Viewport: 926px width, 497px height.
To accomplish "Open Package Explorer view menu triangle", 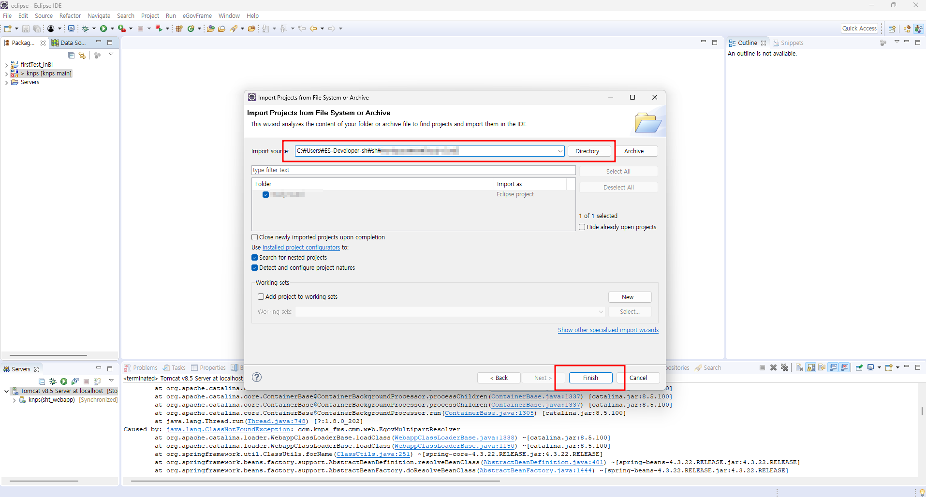I will point(111,54).
